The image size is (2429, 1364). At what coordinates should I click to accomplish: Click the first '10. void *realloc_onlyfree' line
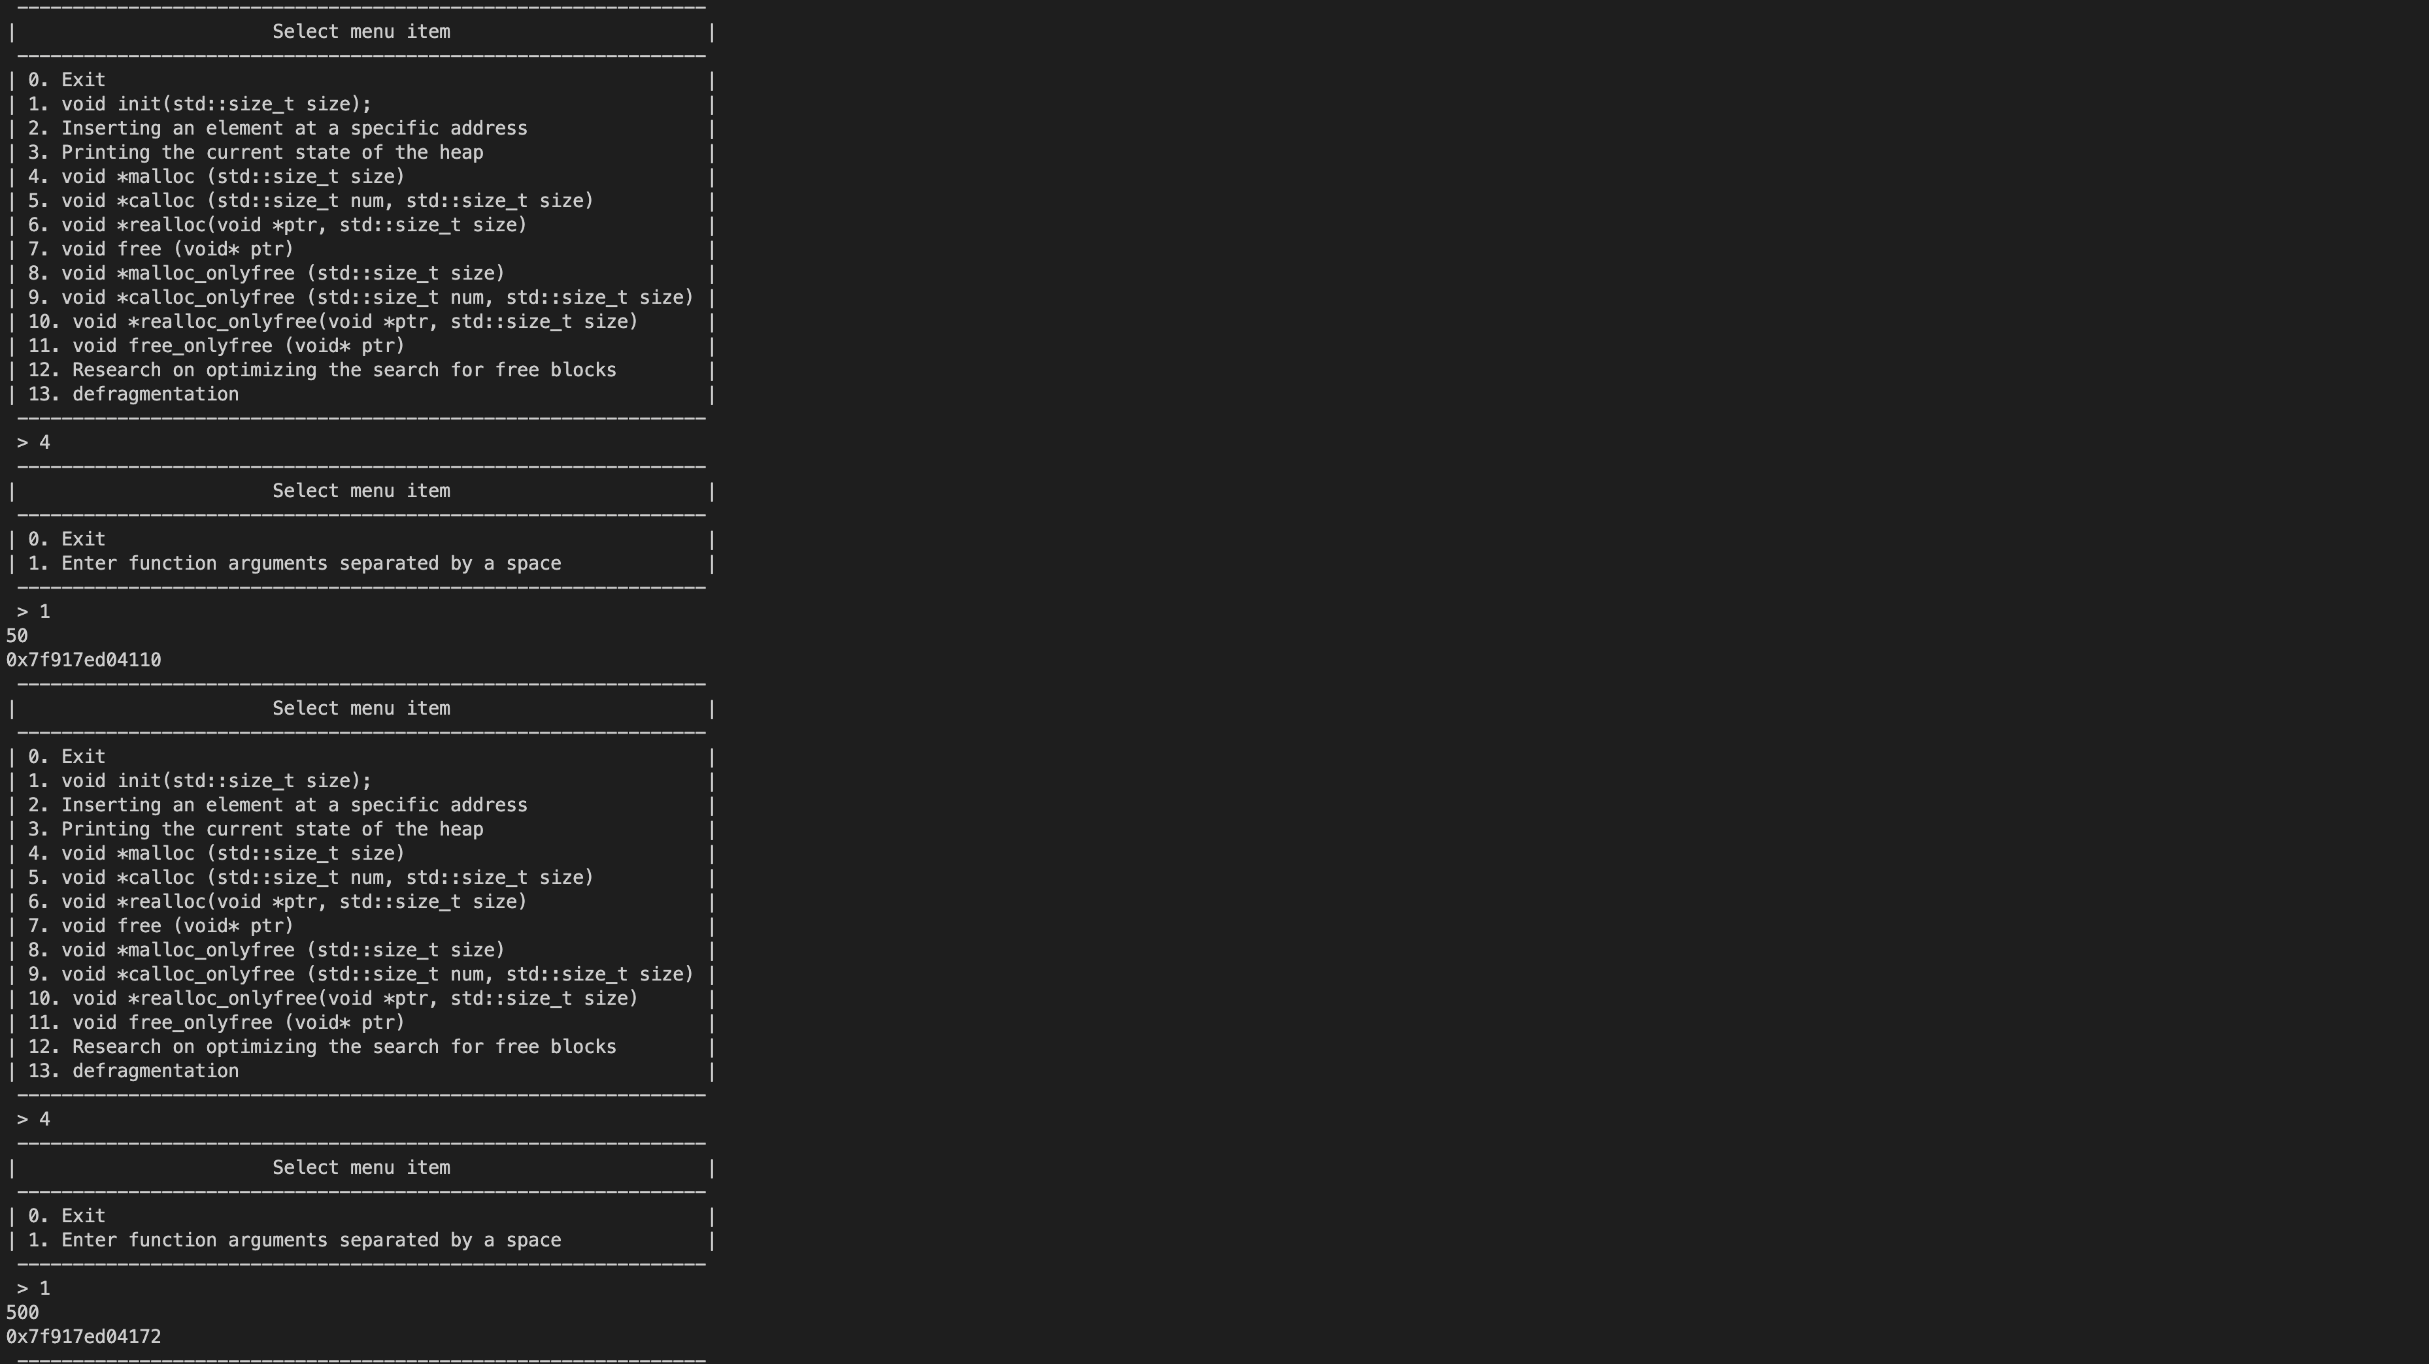pyautogui.click(x=333, y=323)
